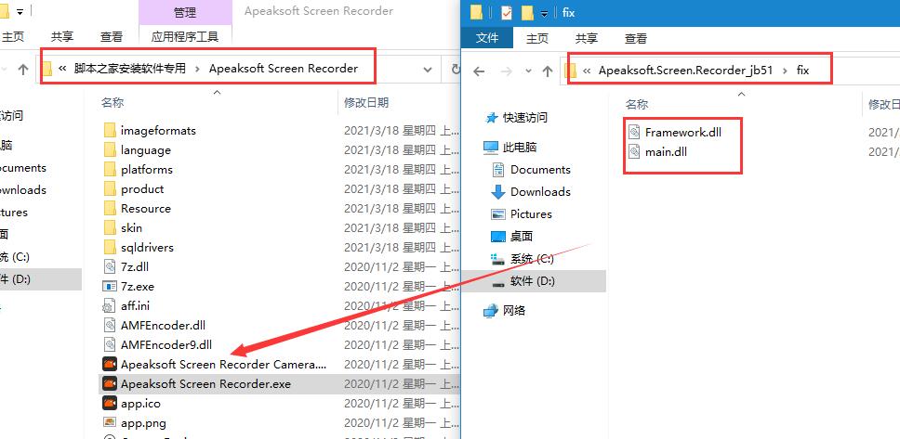Click fix breadcrumb in address bar

click(x=802, y=71)
